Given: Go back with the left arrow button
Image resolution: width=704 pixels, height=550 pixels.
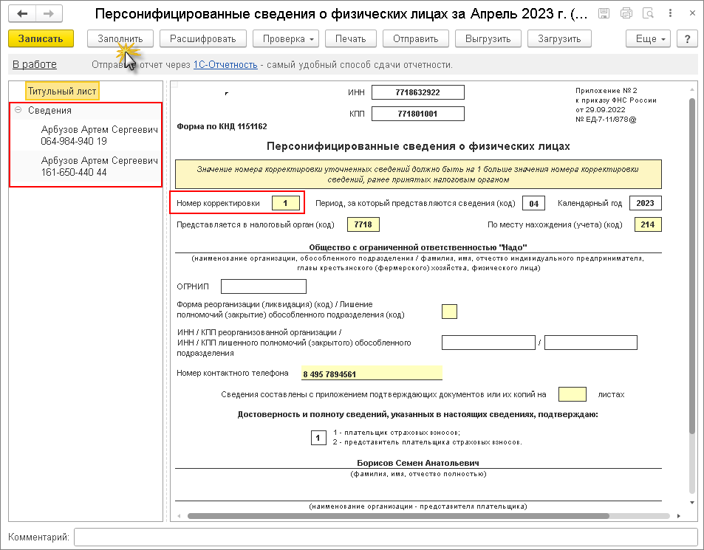Looking at the screenshot, I should pyautogui.click(x=22, y=14).
